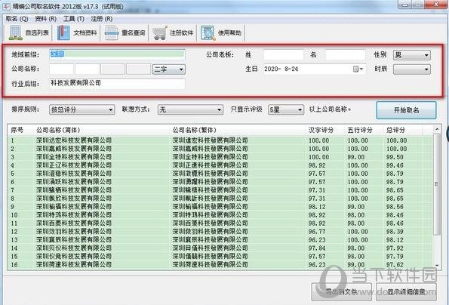Open the 资料 (R) menu
The image size is (449, 305).
coord(45,19)
